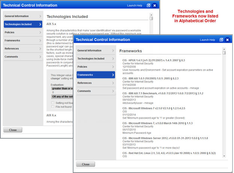
Task: Click 'CIS - IBM AIX 1.0.1 (10/2005)' entry
Action: tap(150, 78)
